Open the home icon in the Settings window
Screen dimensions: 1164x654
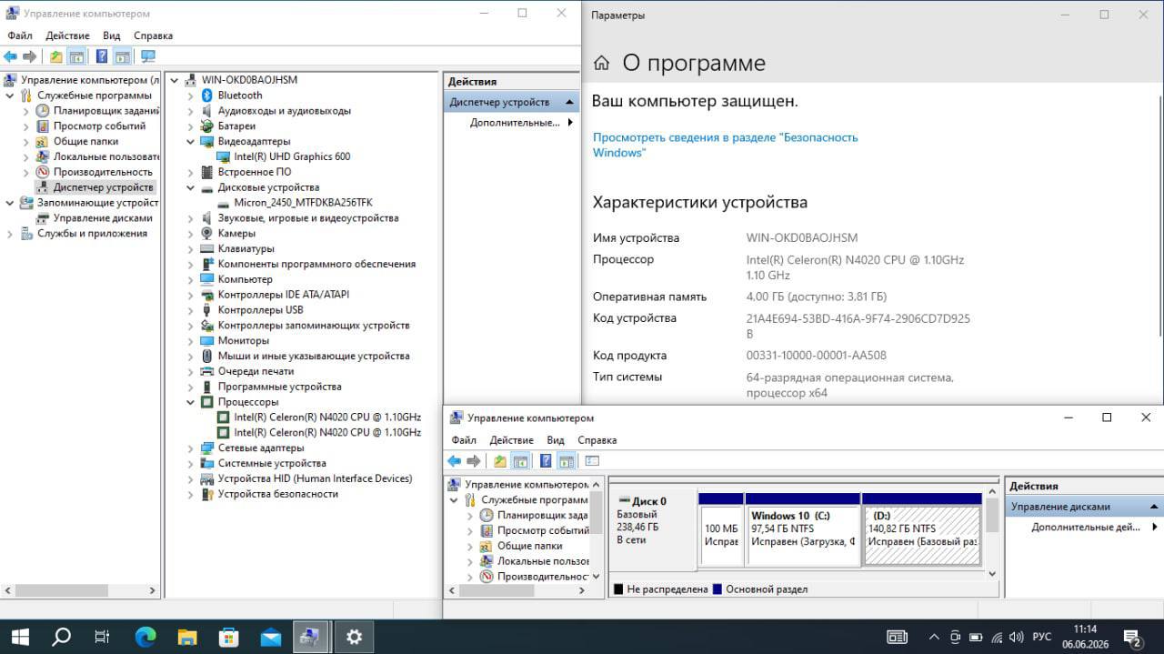pos(601,63)
